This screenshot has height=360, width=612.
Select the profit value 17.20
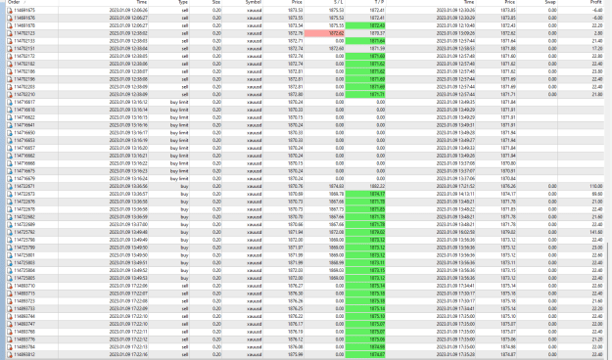[x=597, y=48]
